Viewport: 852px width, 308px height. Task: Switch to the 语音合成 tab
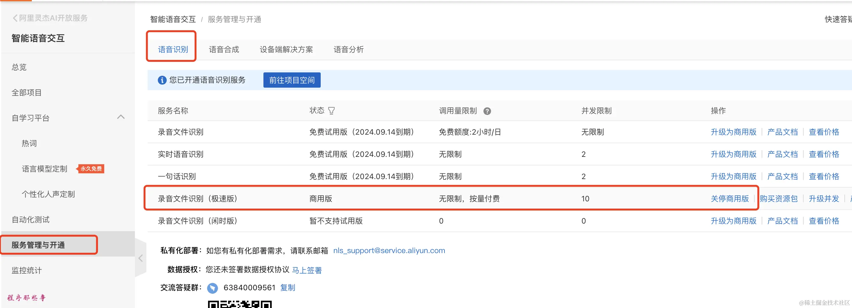224,50
